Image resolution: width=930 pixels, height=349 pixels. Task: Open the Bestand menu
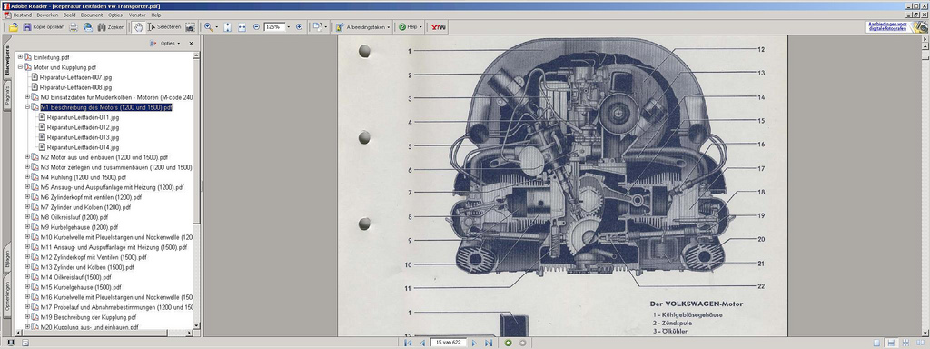tap(23, 15)
